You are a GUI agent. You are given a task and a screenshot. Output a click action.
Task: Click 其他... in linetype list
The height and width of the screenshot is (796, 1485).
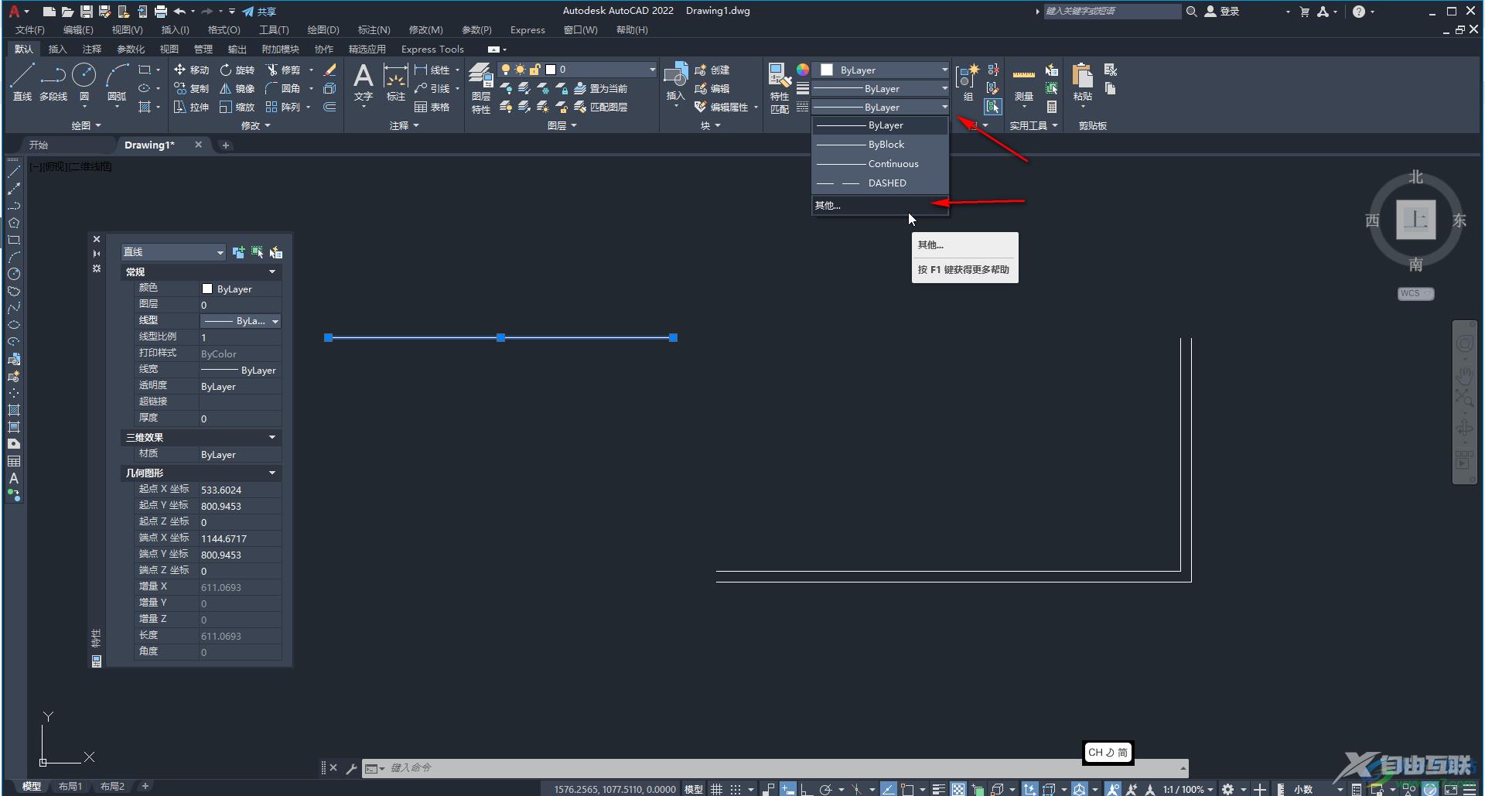[x=880, y=205]
